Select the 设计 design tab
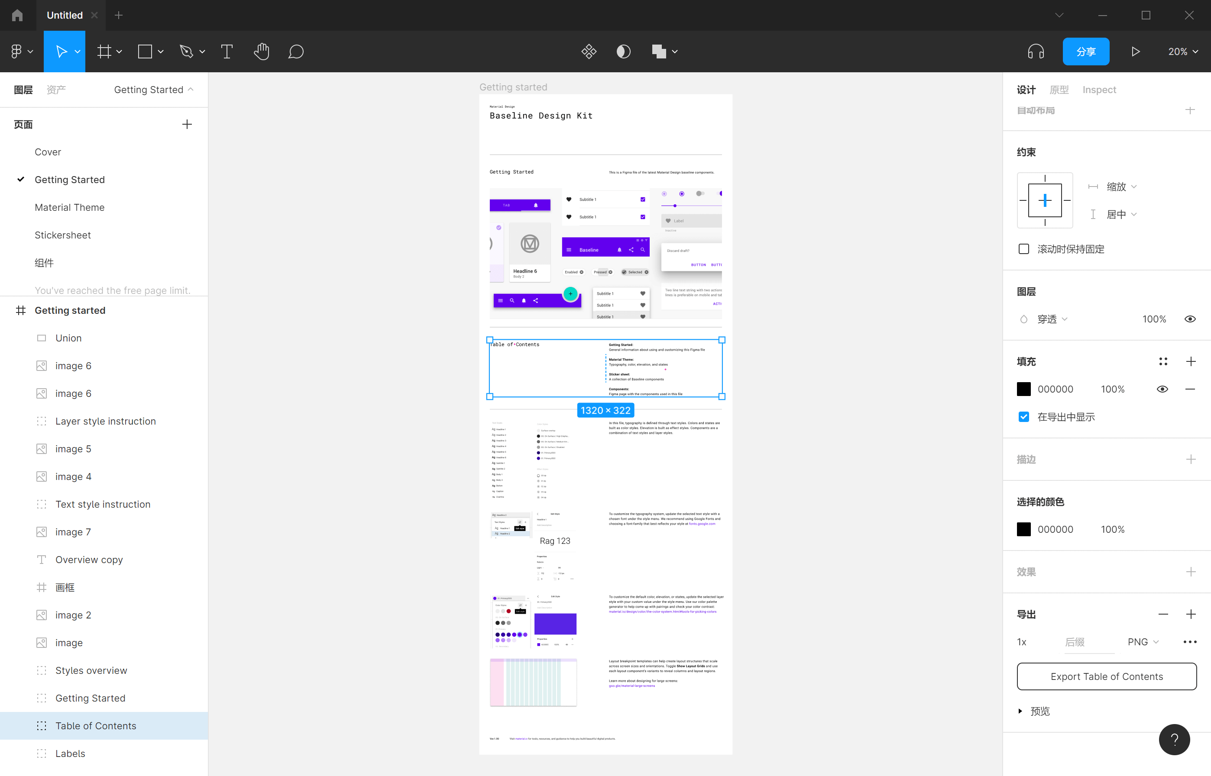 click(1026, 90)
